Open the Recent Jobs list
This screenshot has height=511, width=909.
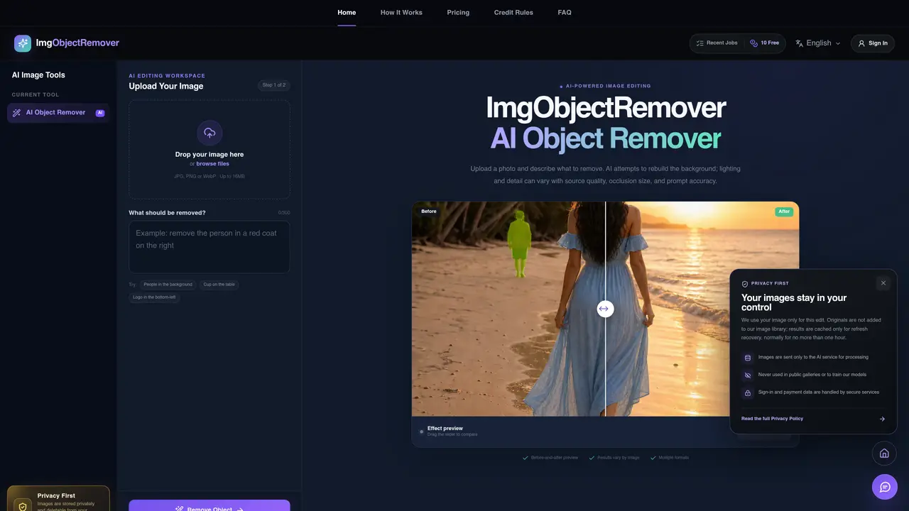pos(717,43)
